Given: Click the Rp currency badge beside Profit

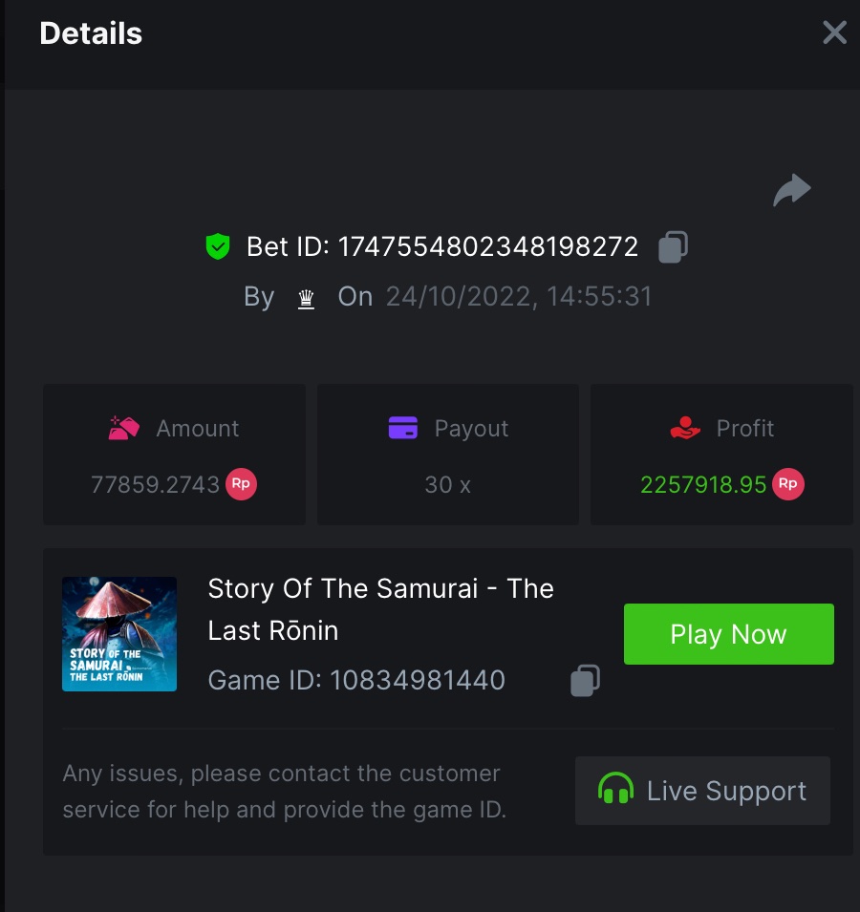Looking at the screenshot, I should 788,484.
